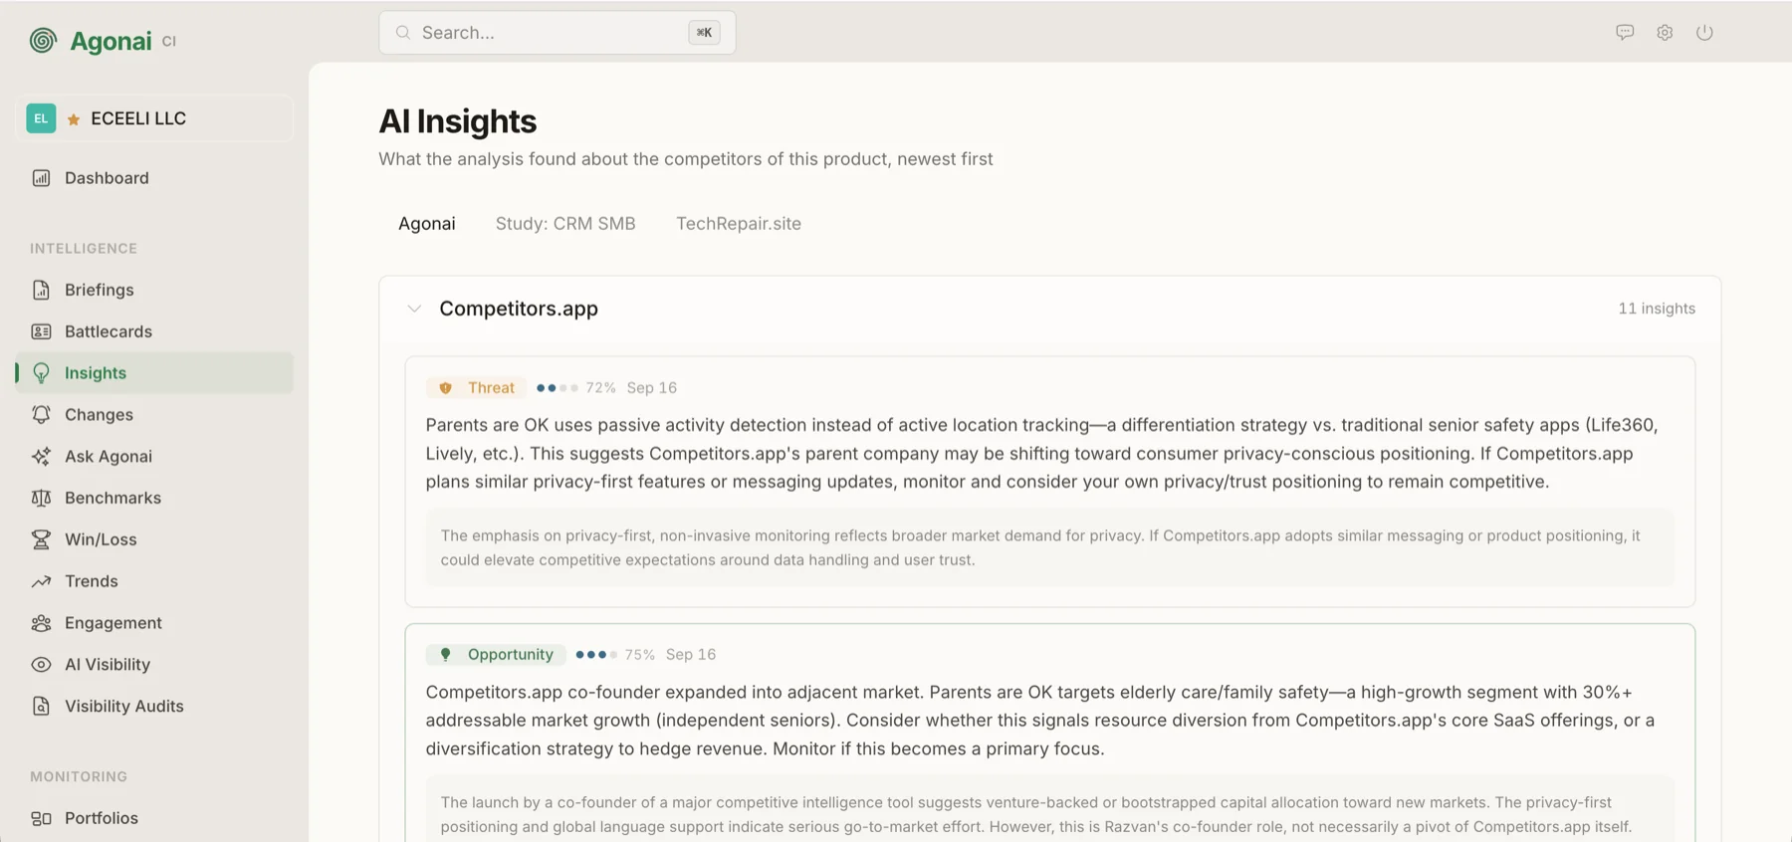Click the AI Visibility eye icon
This screenshot has height=842, width=1792.
[41, 665]
